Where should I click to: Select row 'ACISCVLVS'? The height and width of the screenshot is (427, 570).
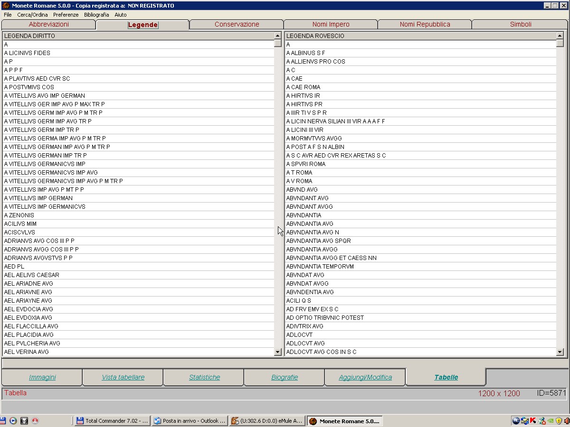(x=138, y=232)
